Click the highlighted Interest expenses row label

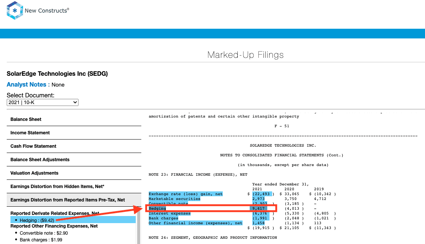tap(170, 213)
